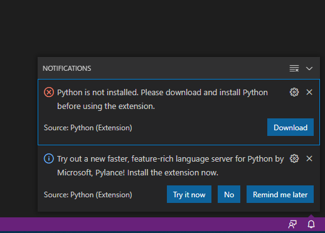Click 'Source: Python (Extension)' under error notification
Image resolution: width=325 pixels, height=233 pixels.
coord(88,128)
